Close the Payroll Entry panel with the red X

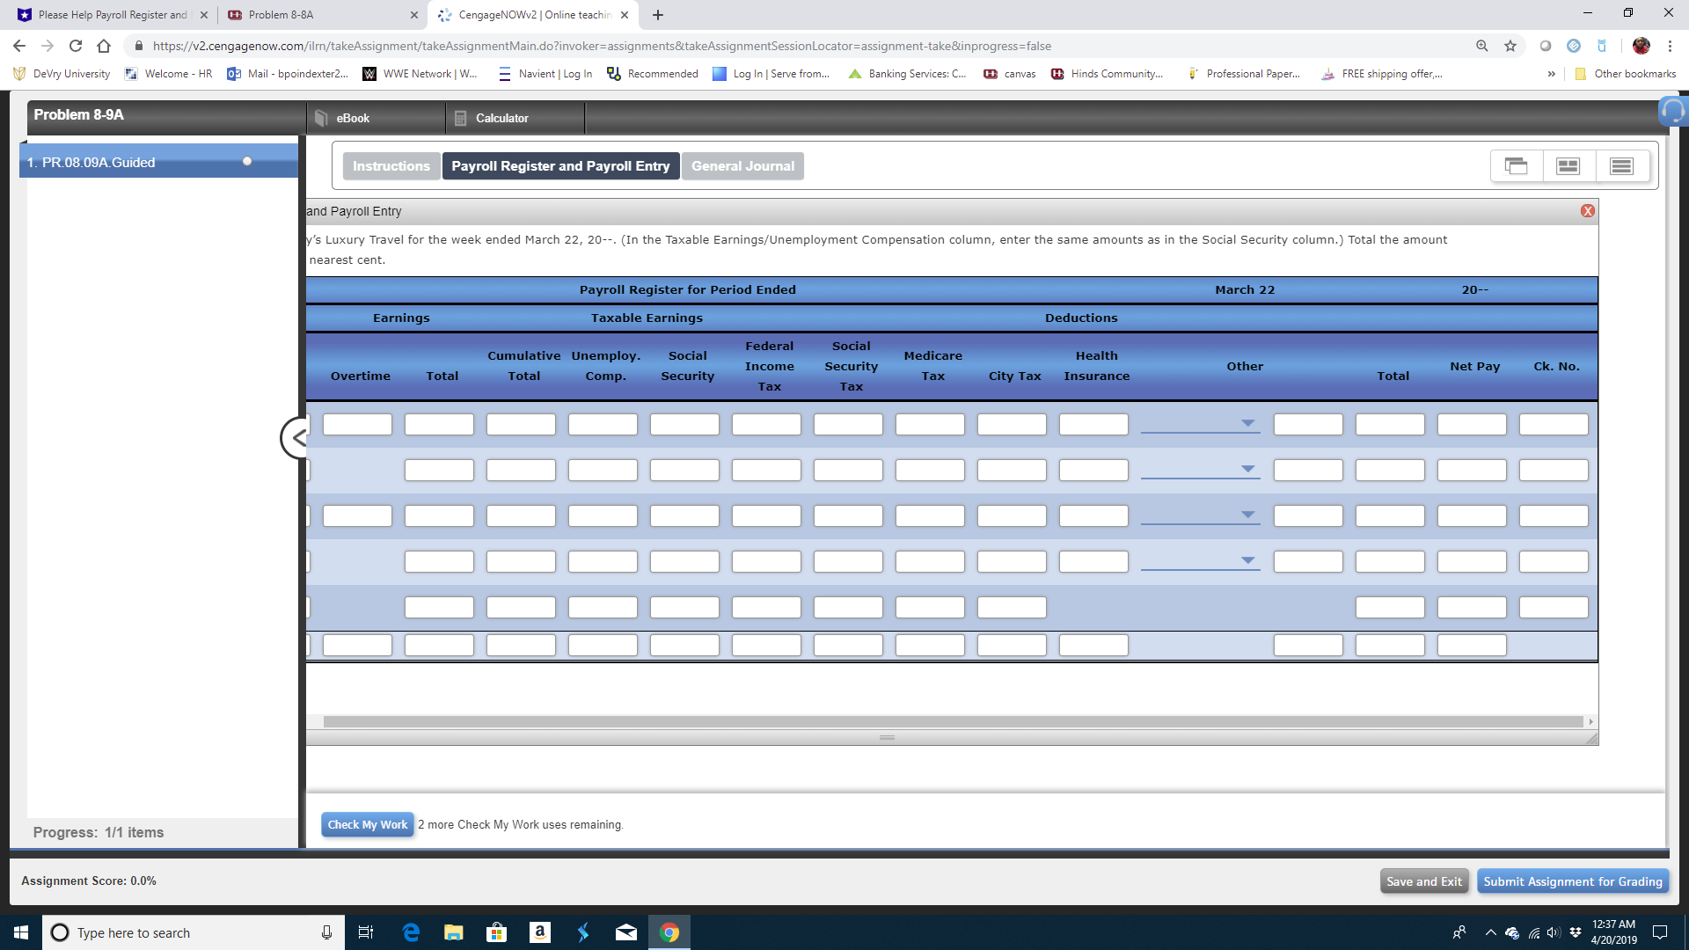click(1587, 211)
